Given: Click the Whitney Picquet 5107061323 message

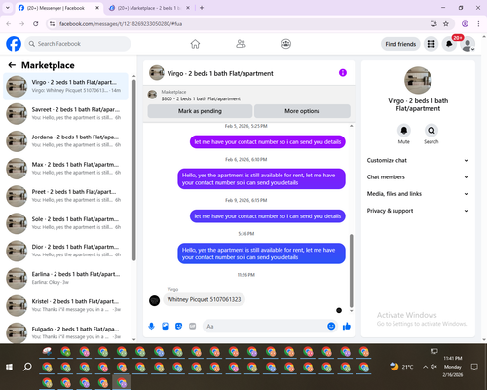Looking at the screenshot, I should tap(204, 299).
